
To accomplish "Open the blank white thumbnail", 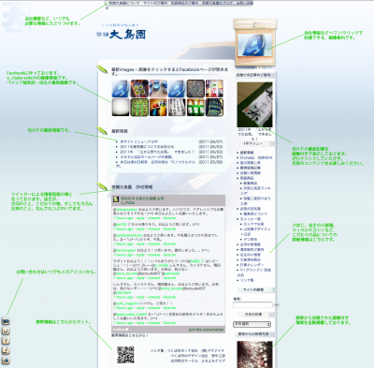I will pyautogui.click(x=121, y=108).
